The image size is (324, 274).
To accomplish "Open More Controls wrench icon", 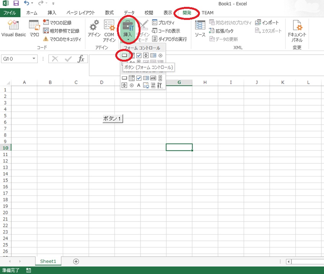I will click(x=160, y=85).
